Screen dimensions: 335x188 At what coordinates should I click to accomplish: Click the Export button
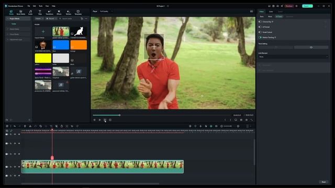coord(307,6)
